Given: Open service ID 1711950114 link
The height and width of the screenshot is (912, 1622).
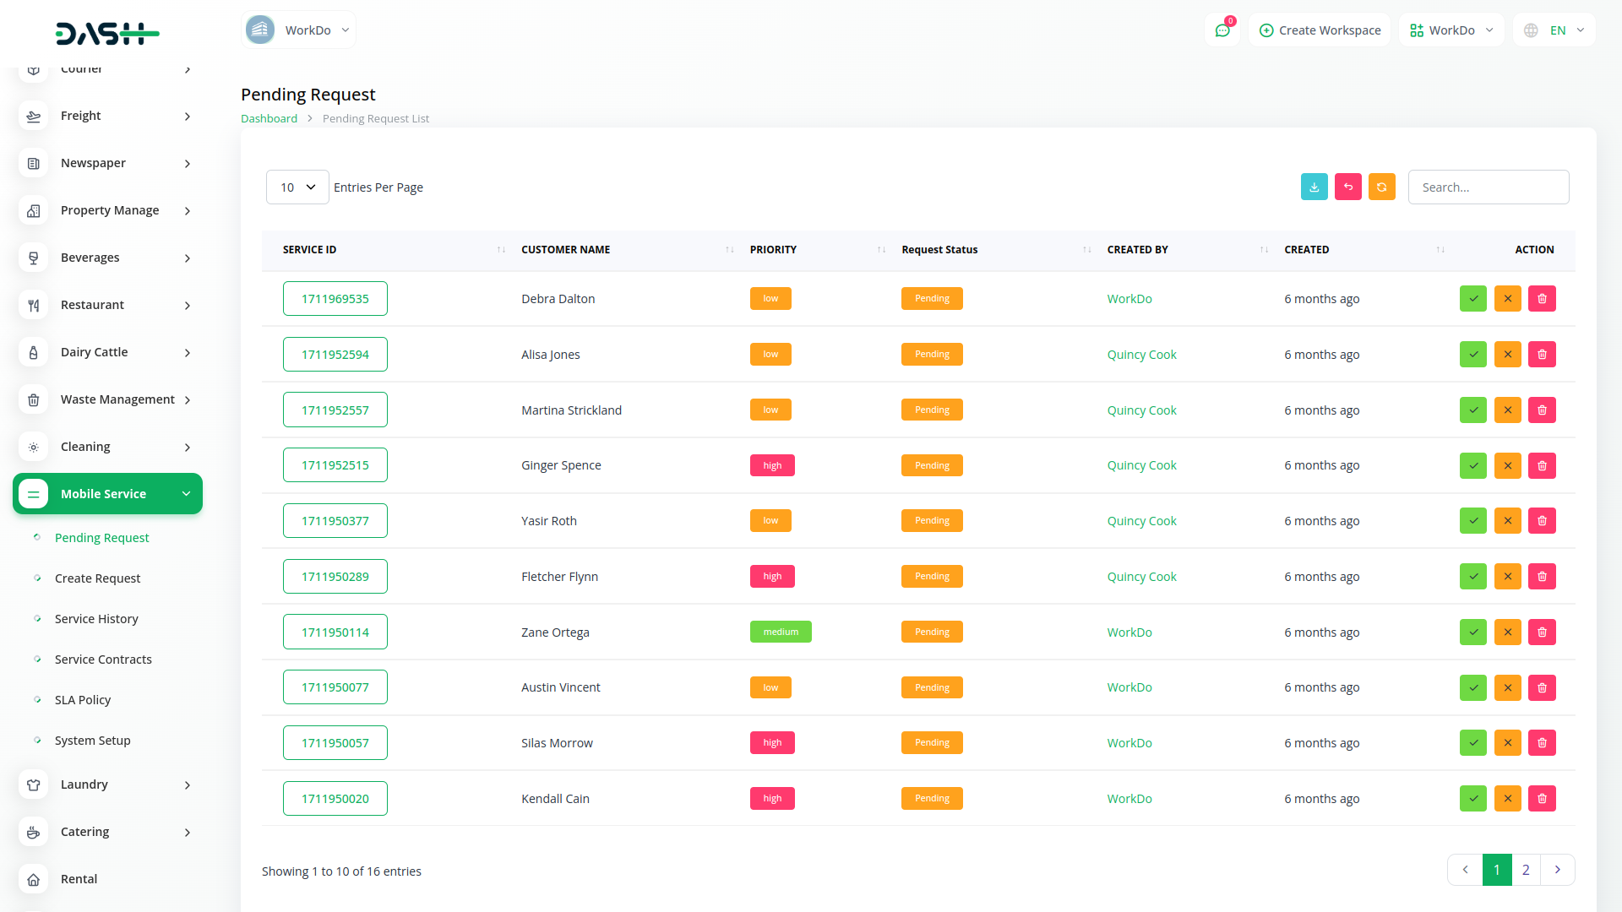Looking at the screenshot, I should [x=335, y=632].
